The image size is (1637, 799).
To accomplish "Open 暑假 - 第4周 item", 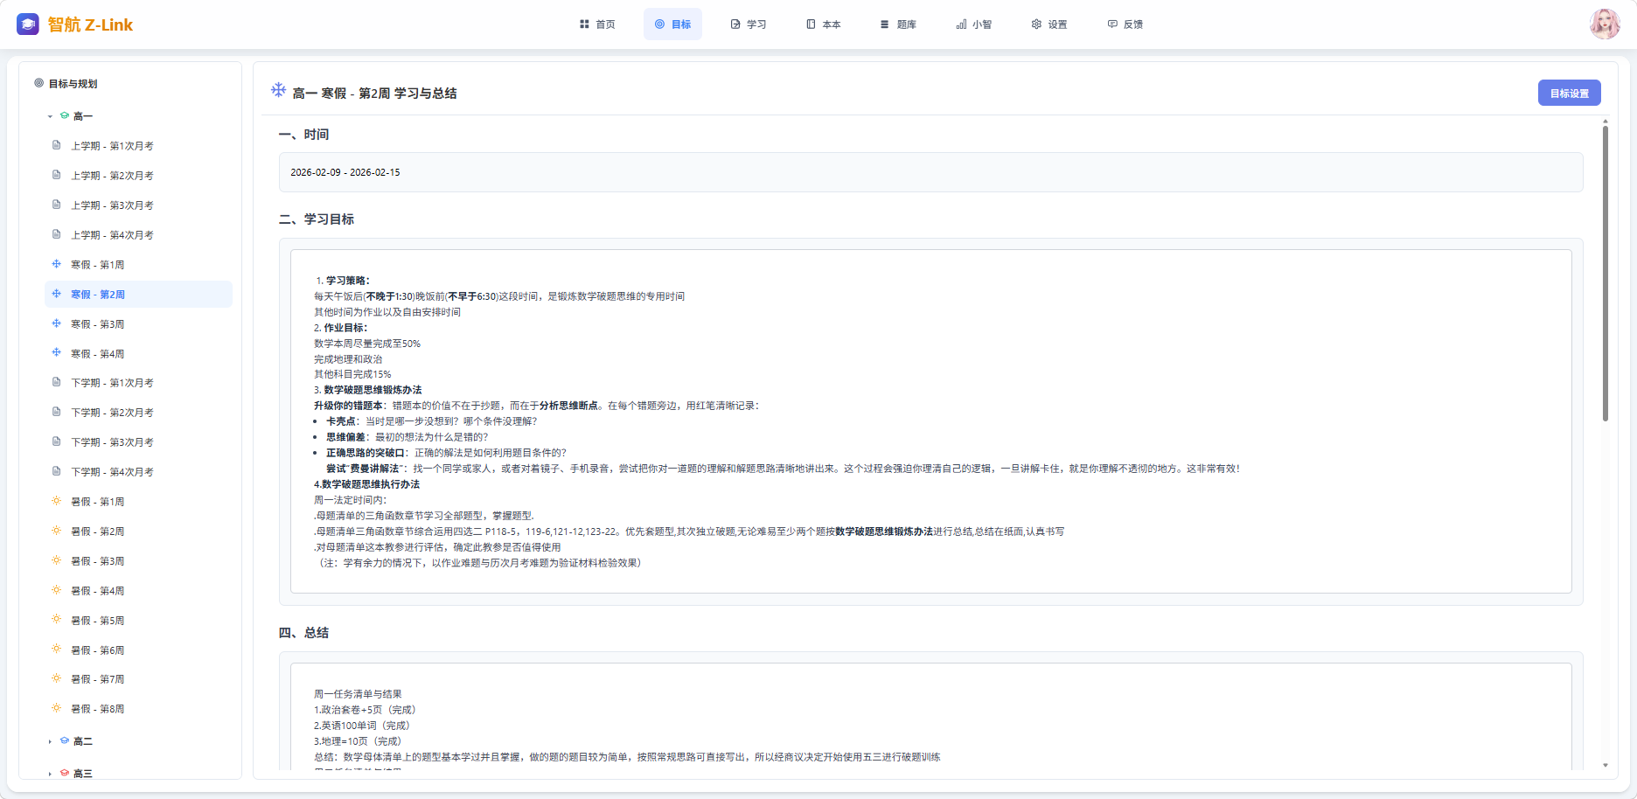I will (x=138, y=591).
